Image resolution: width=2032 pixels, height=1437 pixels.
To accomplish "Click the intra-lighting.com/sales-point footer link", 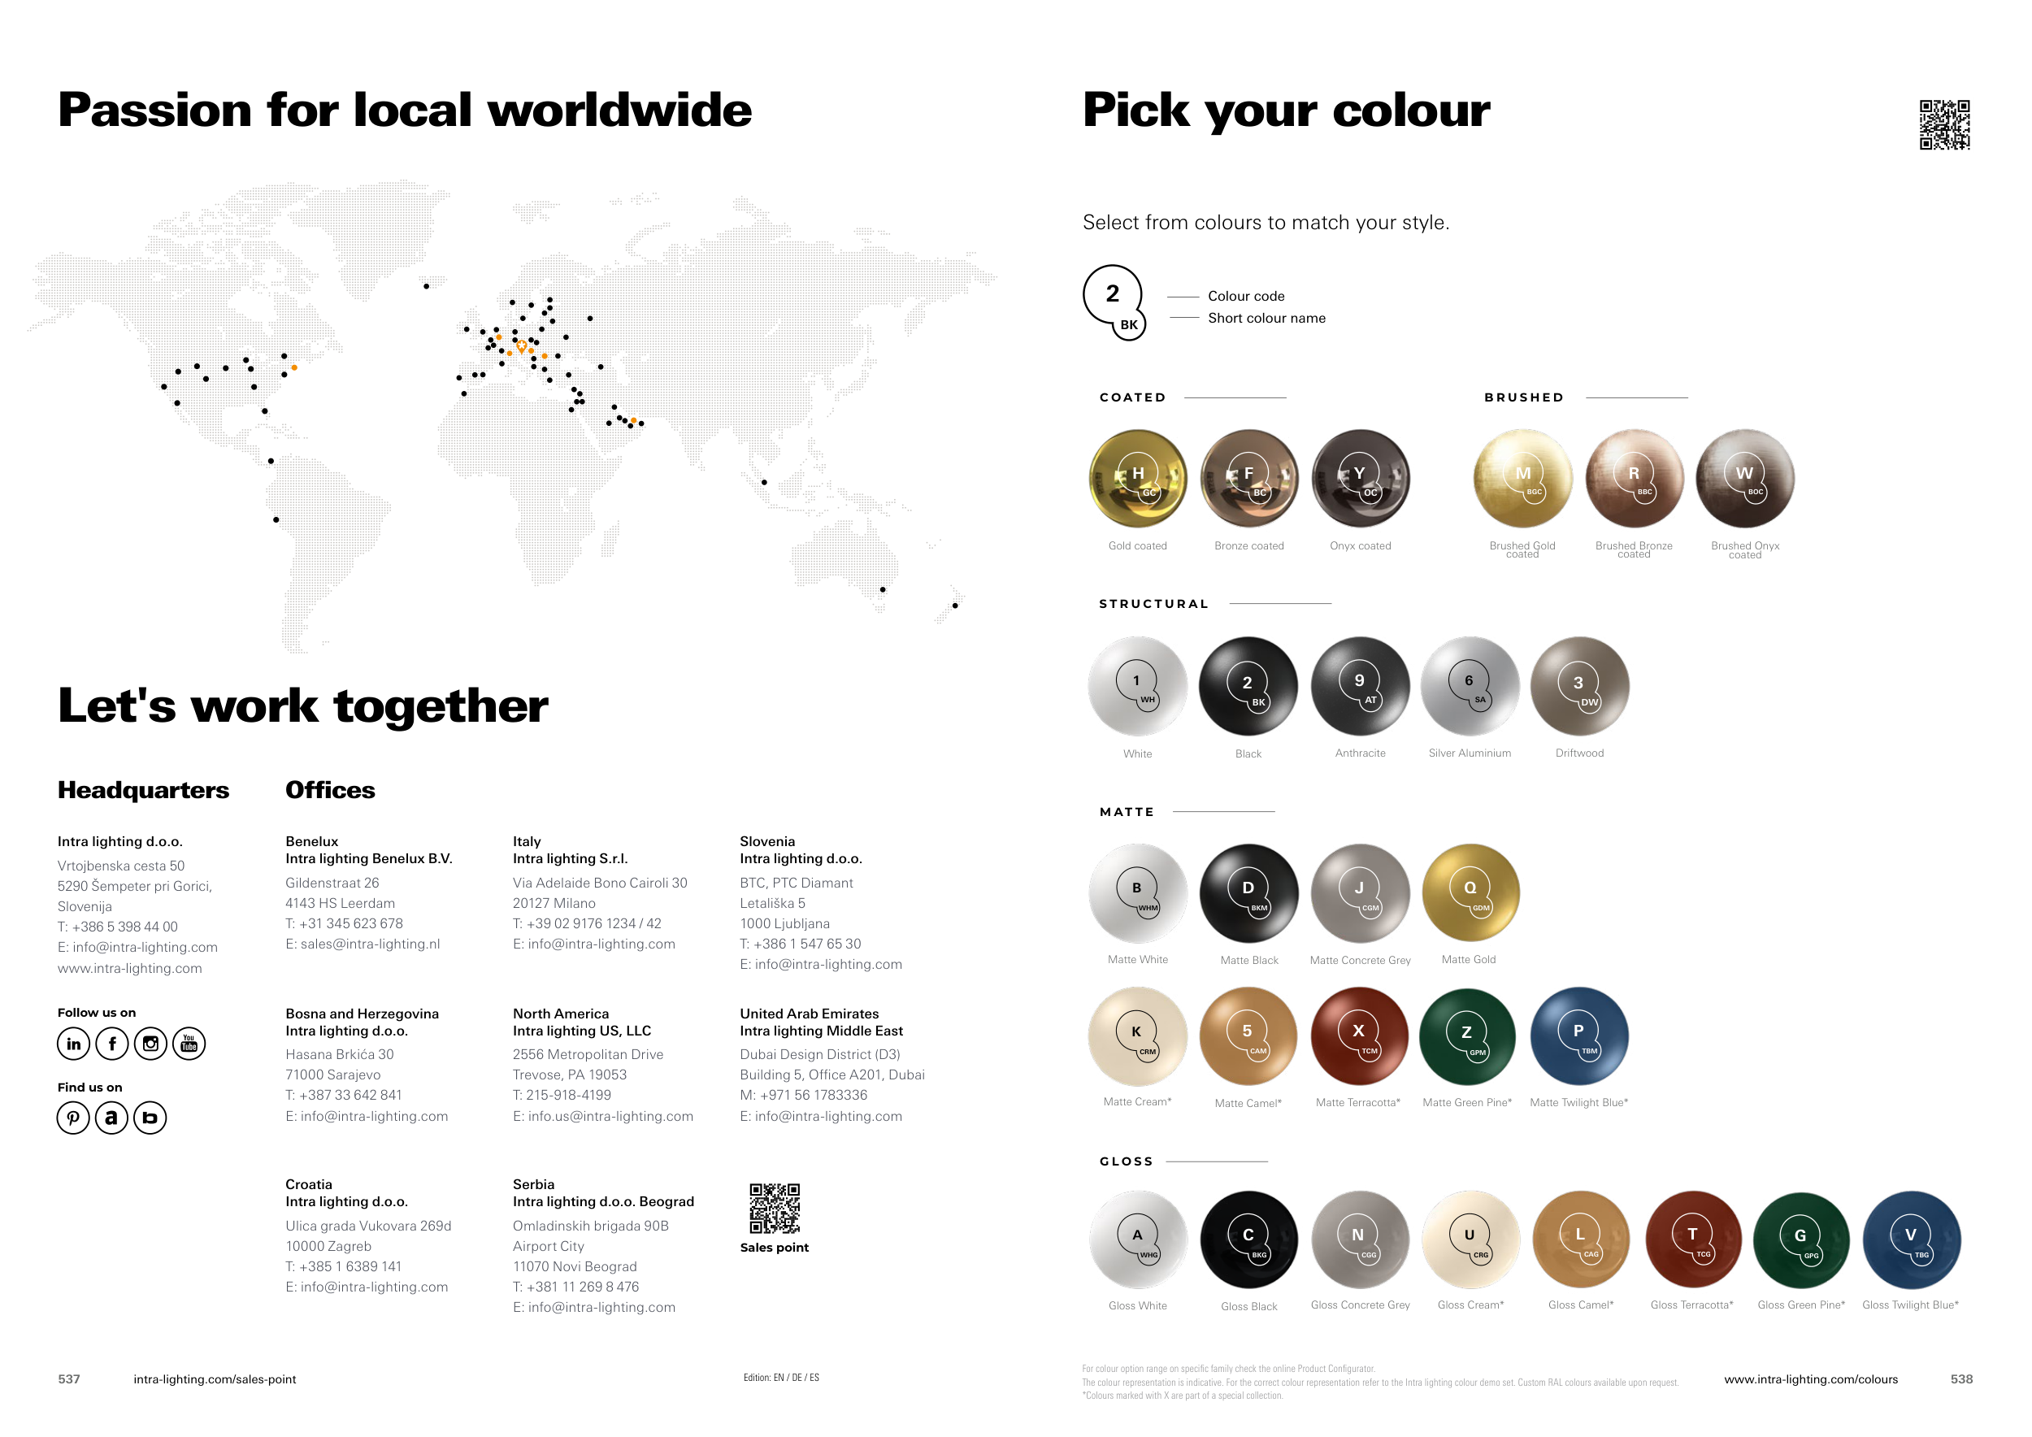I will coord(215,1379).
